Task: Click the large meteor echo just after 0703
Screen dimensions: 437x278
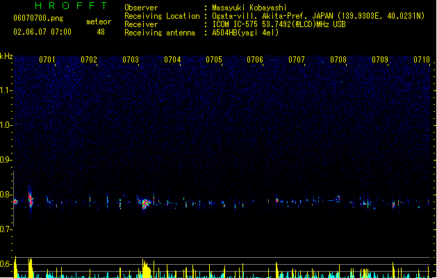Action: pyautogui.click(x=145, y=204)
